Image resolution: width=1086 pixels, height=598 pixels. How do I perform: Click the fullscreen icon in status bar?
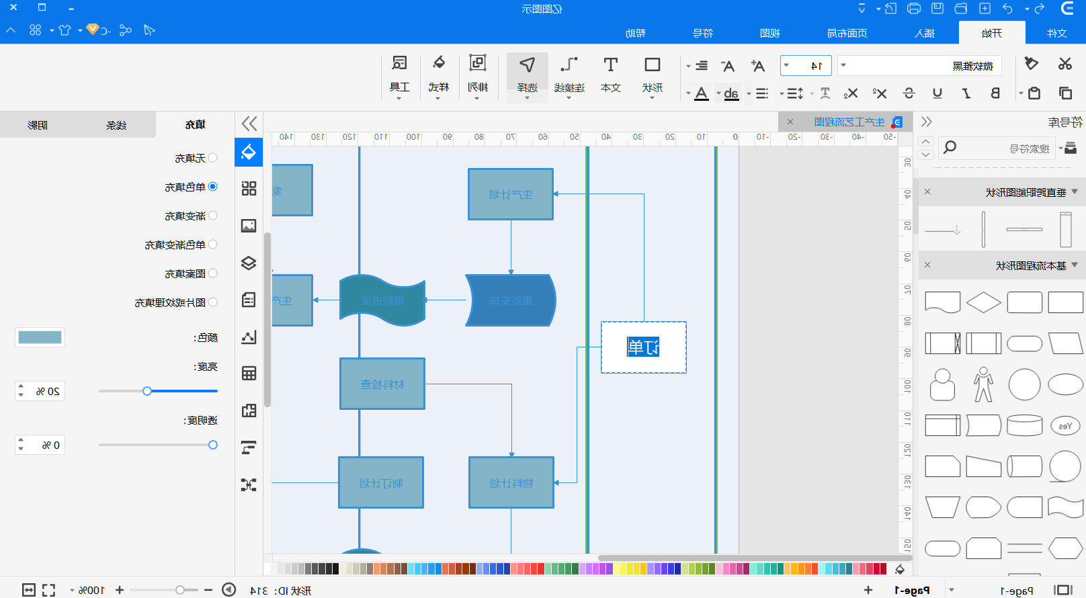pos(48,590)
